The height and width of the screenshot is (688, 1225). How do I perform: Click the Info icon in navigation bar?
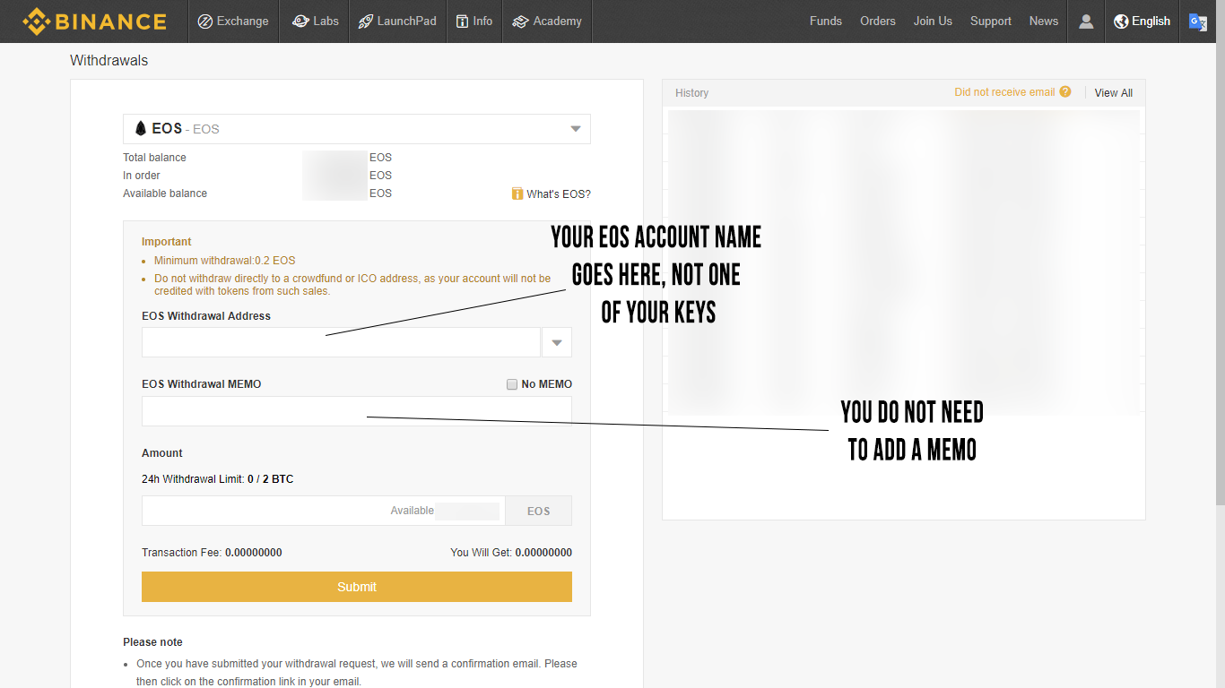click(463, 21)
